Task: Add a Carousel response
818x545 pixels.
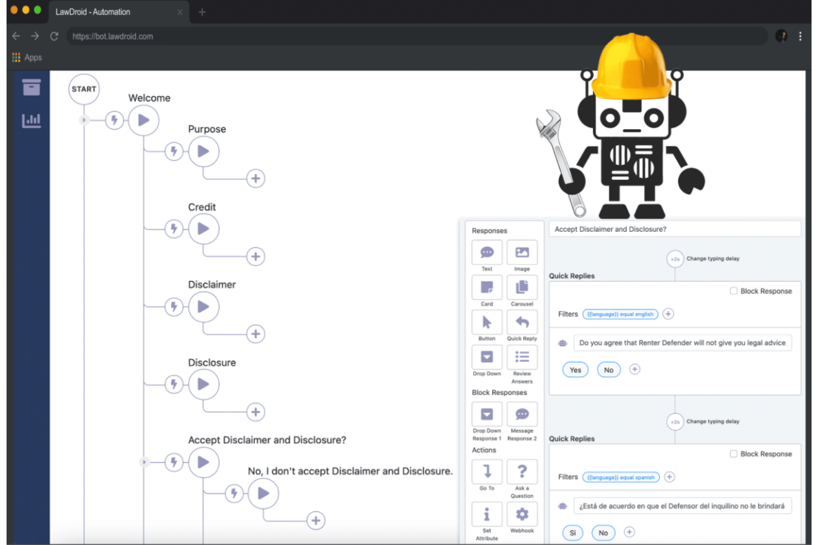Action: (x=522, y=288)
